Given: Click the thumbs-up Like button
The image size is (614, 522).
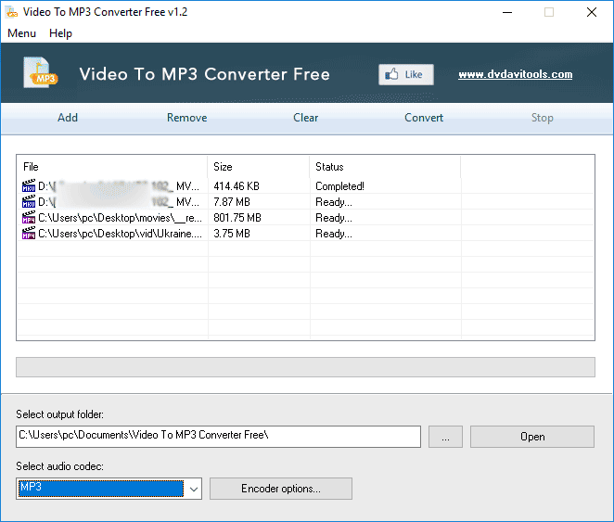Looking at the screenshot, I should coord(406,74).
